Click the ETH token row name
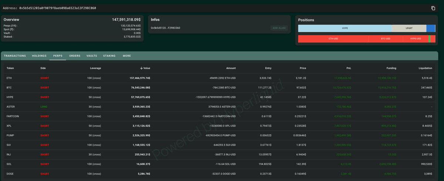The width and height of the screenshot is (444, 181). pyautogui.click(x=9, y=78)
